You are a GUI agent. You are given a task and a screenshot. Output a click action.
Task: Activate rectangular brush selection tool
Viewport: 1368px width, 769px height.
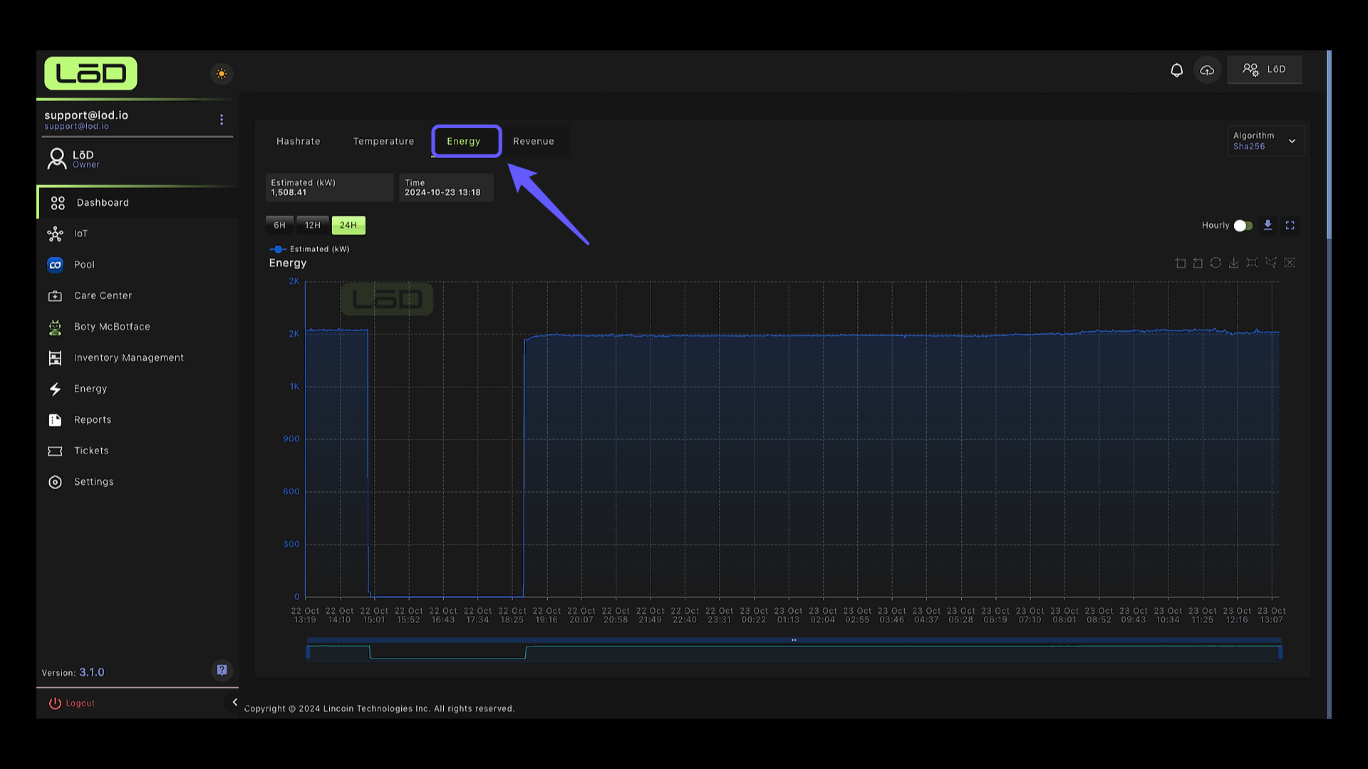pyautogui.click(x=1252, y=263)
